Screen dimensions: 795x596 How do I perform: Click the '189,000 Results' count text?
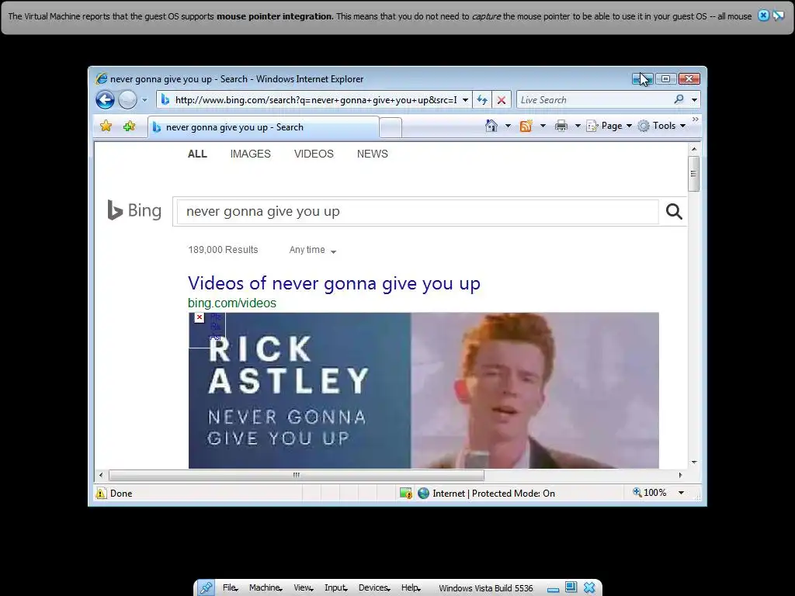coord(223,250)
